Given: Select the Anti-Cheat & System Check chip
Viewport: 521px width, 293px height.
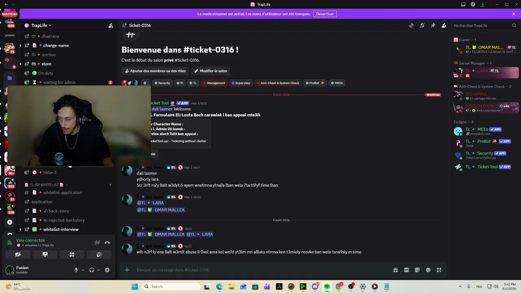Looking at the screenshot, I should [278, 83].
